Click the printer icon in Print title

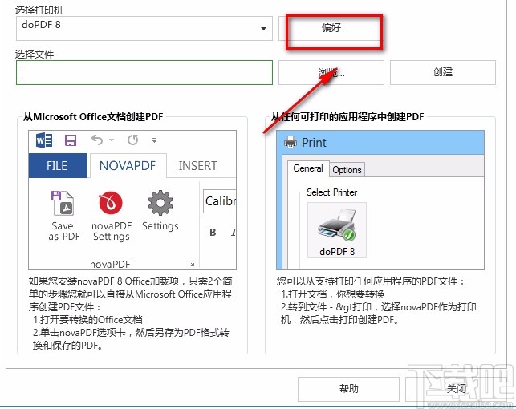291,143
